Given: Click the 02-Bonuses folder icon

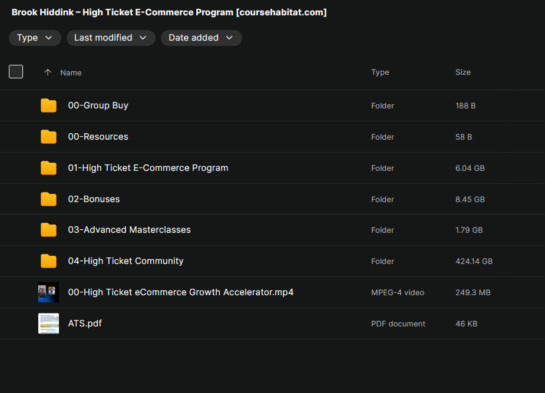Looking at the screenshot, I should tap(48, 199).
